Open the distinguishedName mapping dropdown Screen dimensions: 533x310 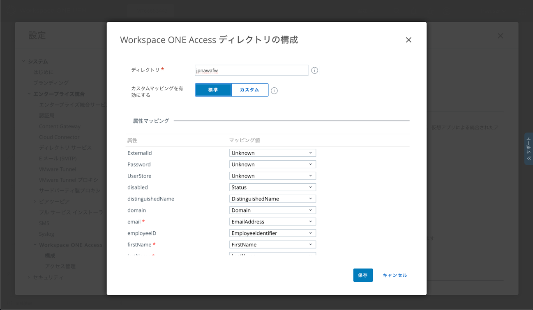pos(272,199)
